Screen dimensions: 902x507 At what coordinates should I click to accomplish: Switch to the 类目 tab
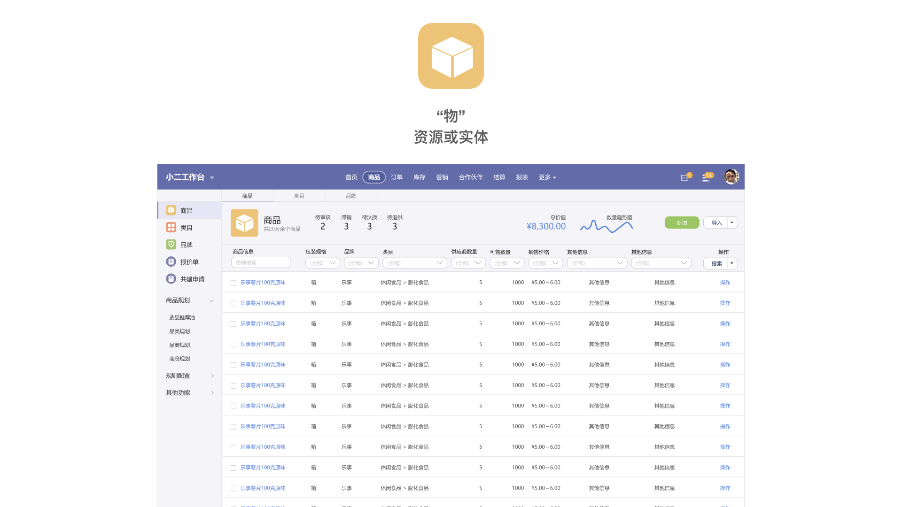click(299, 196)
